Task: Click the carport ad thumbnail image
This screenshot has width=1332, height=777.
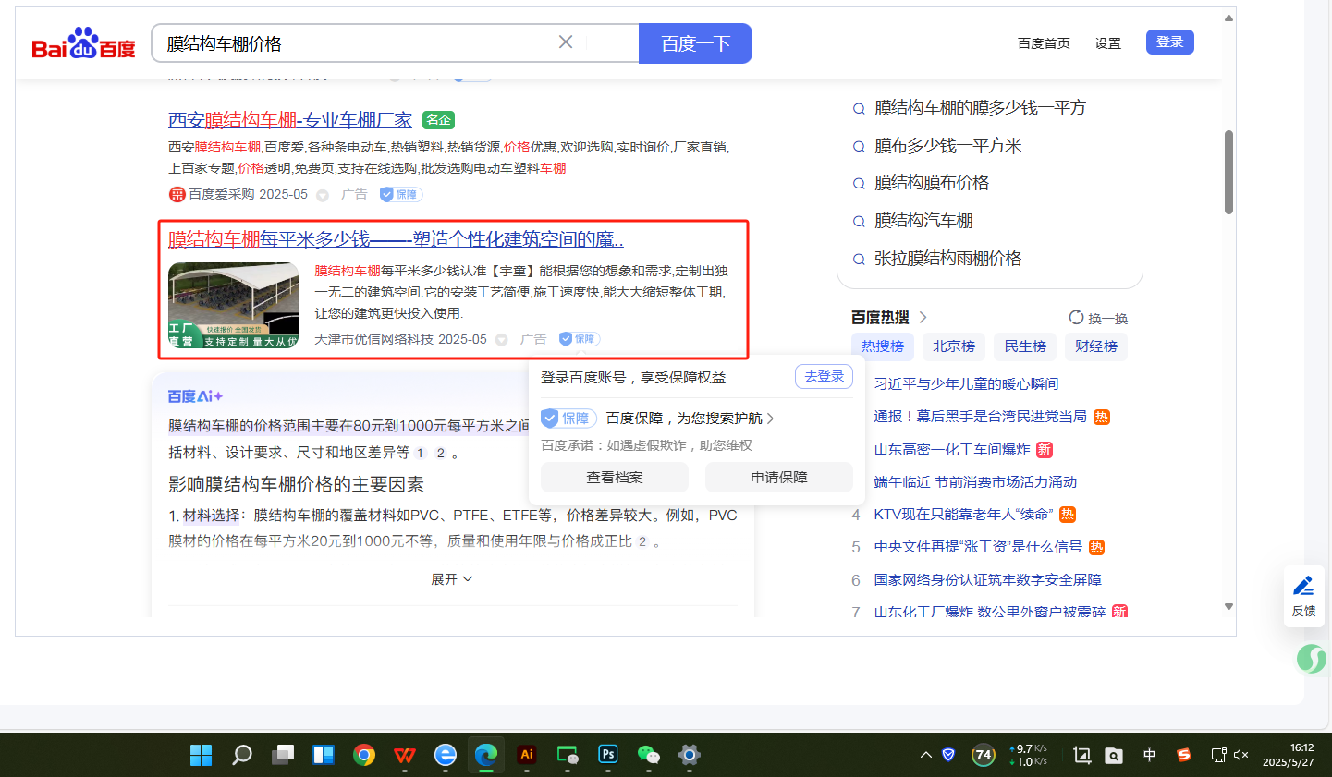Action: [233, 305]
